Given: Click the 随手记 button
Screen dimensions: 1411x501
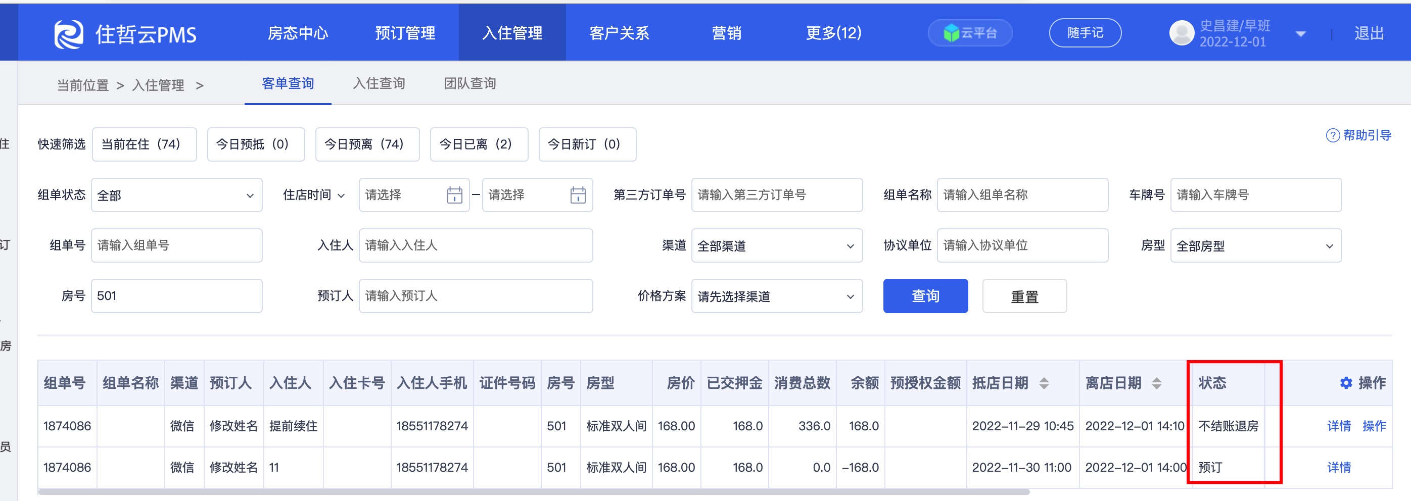Looking at the screenshot, I should tap(1085, 33).
